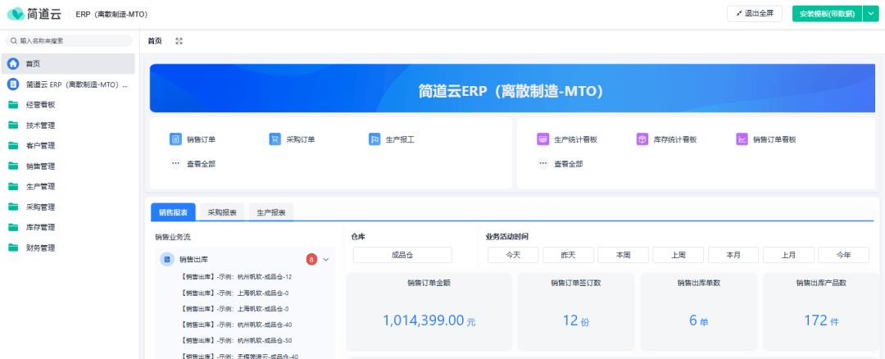Open the 销售订单 form icon
Screen dimensions: 885x359
(x=175, y=139)
